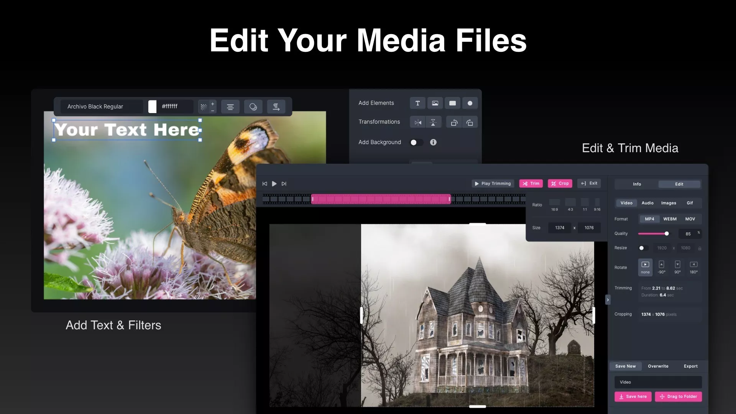The height and width of the screenshot is (414, 736).
Task: Enable the Resize toggle
Action: (x=643, y=248)
